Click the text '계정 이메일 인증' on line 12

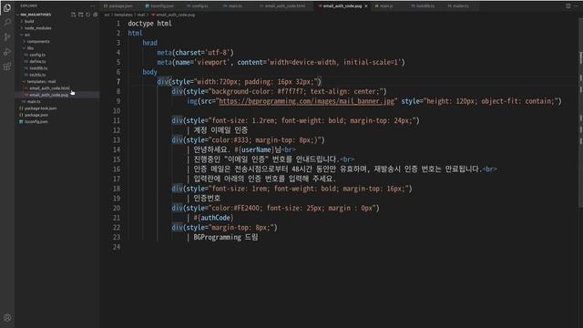click(x=220, y=130)
